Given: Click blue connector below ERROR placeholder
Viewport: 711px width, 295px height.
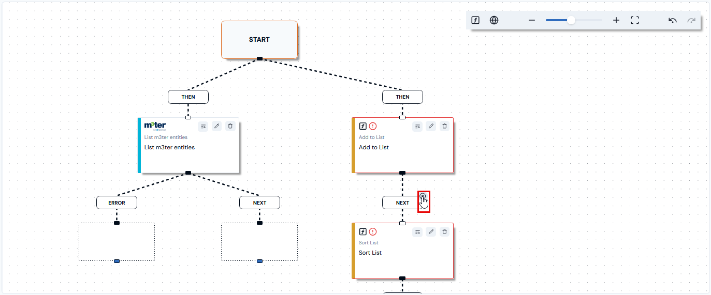Looking at the screenshot, I should (x=117, y=261).
